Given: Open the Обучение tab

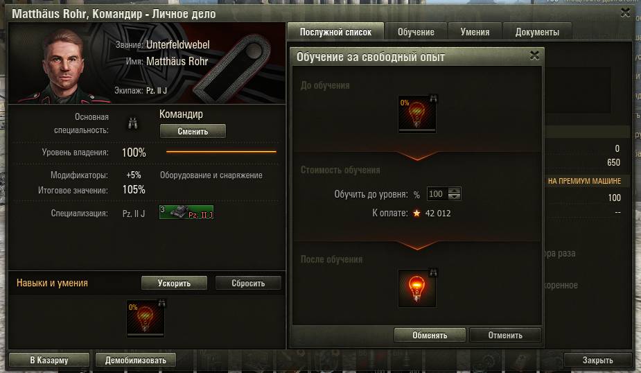Looking at the screenshot, I should tap(416, 32).
